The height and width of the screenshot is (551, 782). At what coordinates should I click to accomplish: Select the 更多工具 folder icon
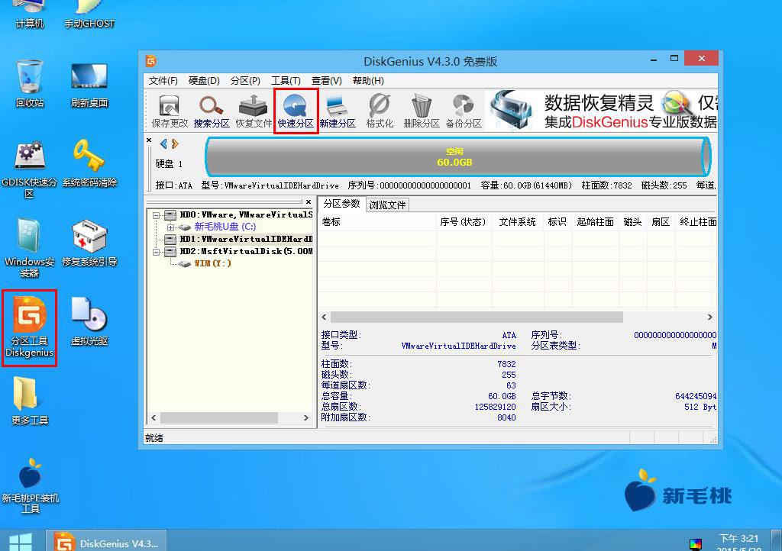30,401
